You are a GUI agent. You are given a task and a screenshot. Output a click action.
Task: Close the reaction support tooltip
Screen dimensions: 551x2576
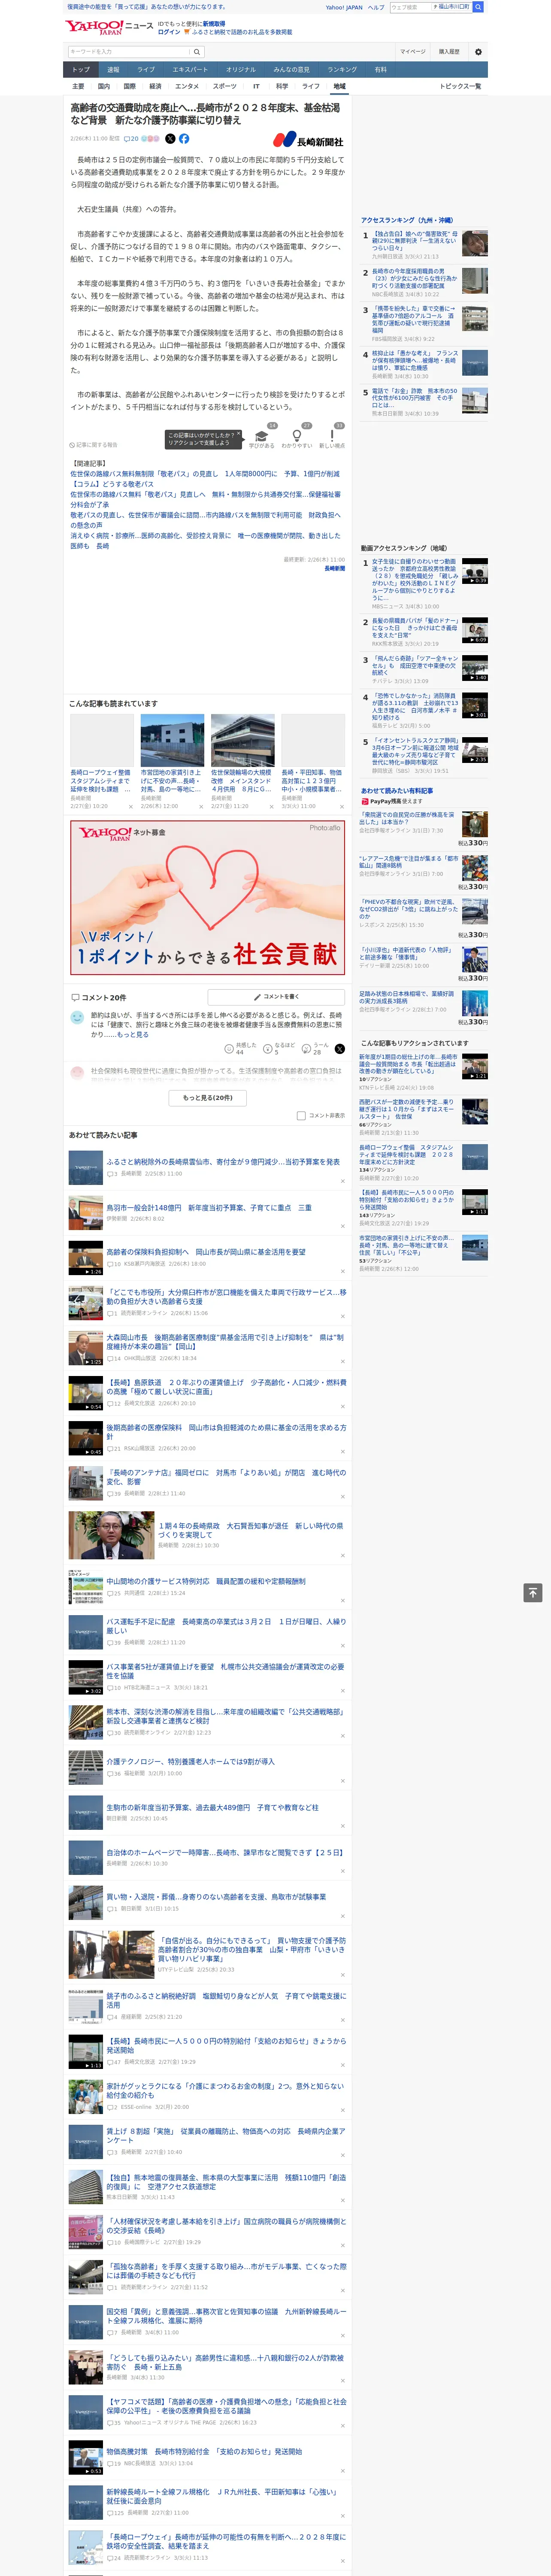click(239, 435)
